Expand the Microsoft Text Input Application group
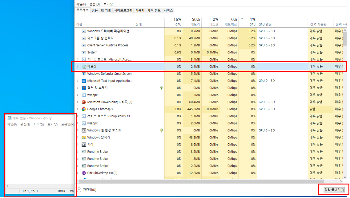This screenshot has height=198, width=350. point(78,81)
